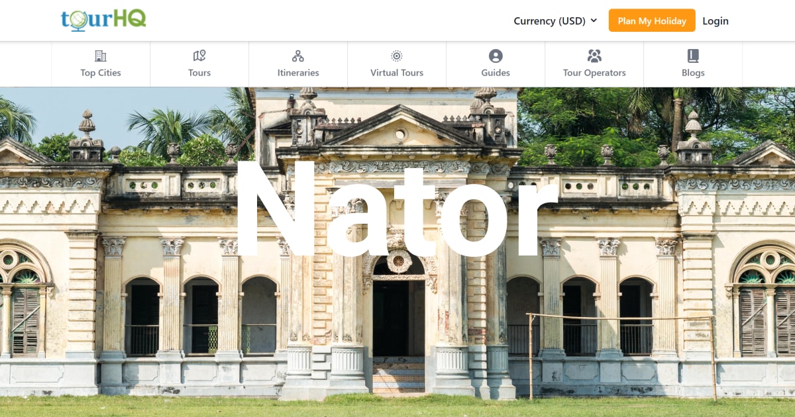This screenshot has height=417, width=795.
Task: Select the Top Cities navigation label
Action: click(x=100, y=73)
